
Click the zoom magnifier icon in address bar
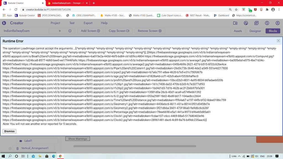point(230,9)
